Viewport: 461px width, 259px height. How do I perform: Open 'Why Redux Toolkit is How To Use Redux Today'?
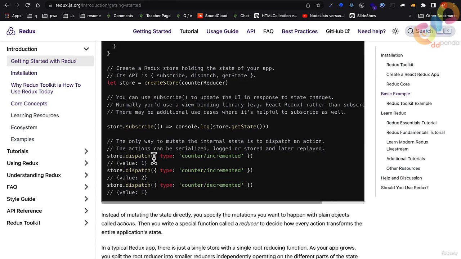[46, 88]
